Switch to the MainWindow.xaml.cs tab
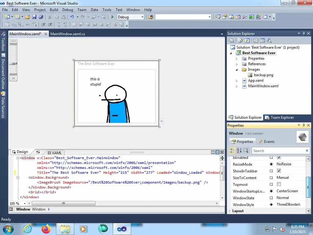313x235 pixels. [x=68, y=34]
